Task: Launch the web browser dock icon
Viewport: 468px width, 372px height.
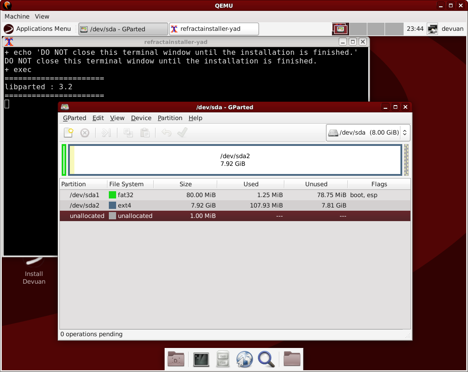Action: [x=244, y=359]
